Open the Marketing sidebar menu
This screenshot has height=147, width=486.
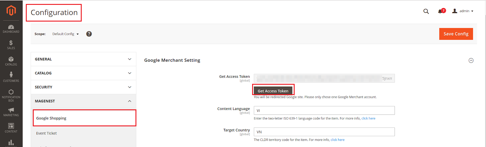point(11,112)
